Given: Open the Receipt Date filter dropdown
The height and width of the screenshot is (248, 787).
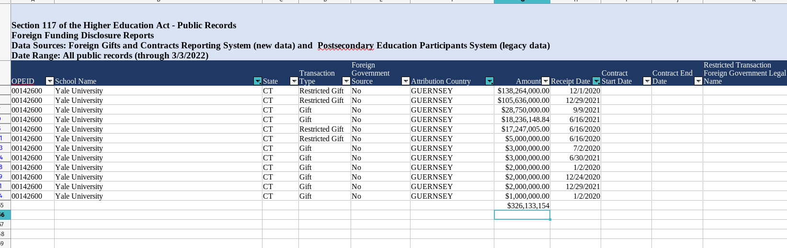Looking at the screenshot, I should [596, 81].
